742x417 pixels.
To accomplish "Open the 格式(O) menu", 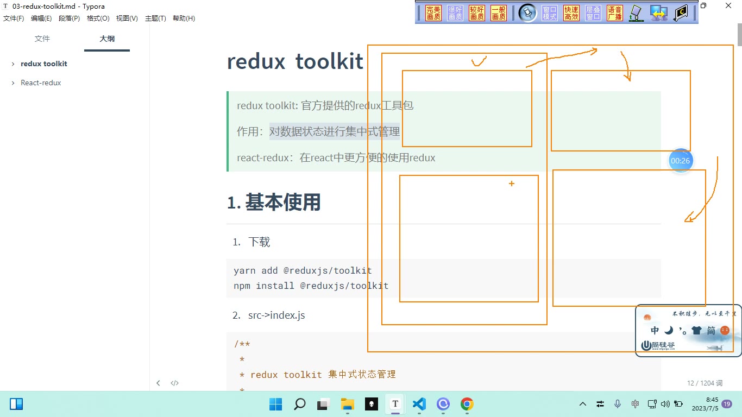I will click(x=98, y=18).
